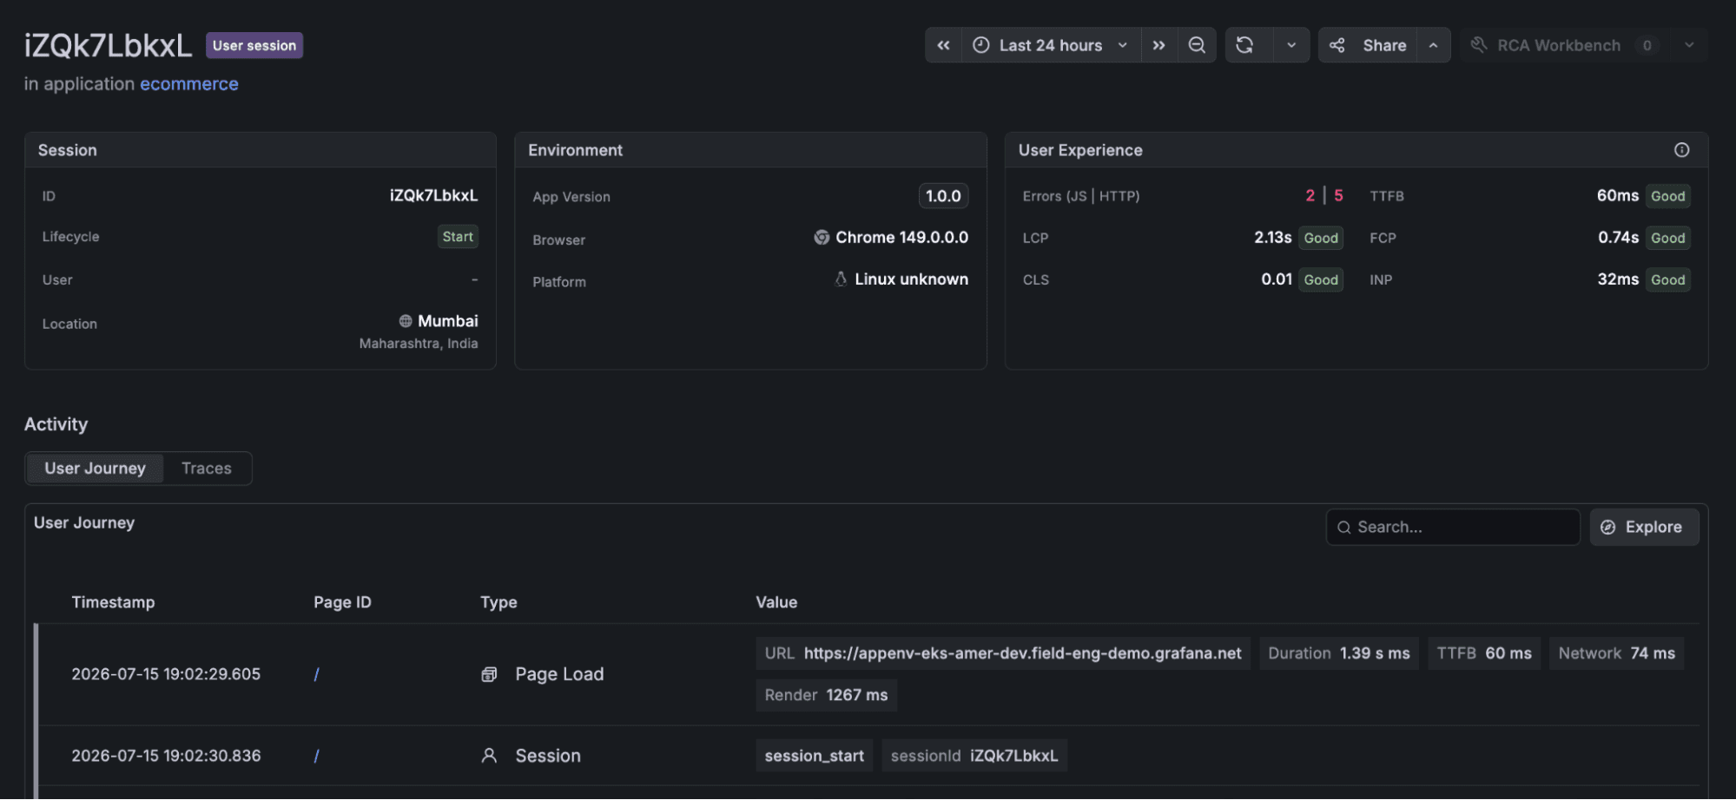Click the Explore button
1736x800 pixels.
(1644, 528)
